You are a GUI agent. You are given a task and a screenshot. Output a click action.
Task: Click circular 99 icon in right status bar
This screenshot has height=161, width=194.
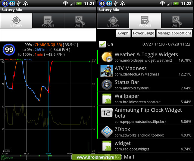pos(102,3)
